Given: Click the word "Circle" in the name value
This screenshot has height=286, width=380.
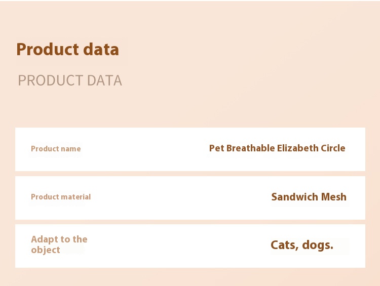Looking at the screenshot, I should pyautogui.click(x=333, y=148).
